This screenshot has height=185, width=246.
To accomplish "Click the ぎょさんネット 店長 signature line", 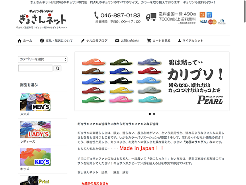I will point(103,172).
